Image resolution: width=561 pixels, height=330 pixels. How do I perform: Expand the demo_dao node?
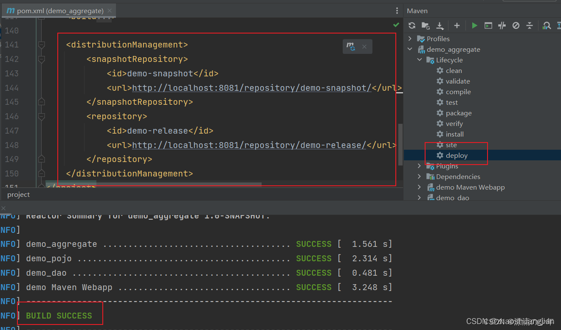click(x=420, y=198)
